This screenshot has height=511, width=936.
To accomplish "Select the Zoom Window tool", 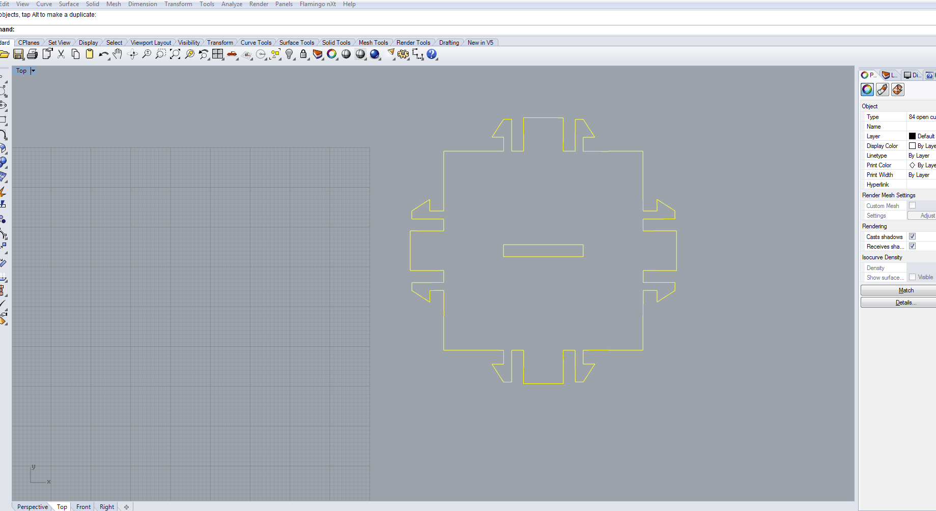I will [160, 54].
